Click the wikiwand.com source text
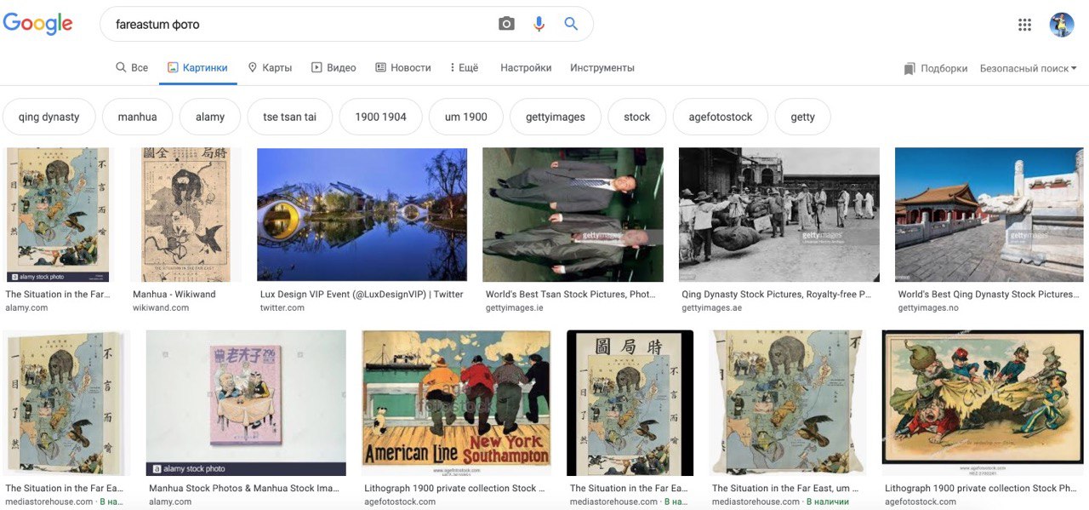 [x=161, y=308]
